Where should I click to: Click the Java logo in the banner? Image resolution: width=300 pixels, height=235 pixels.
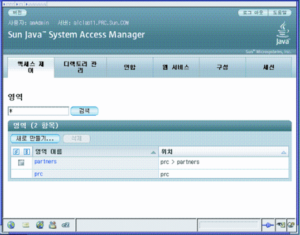point(283,33)
